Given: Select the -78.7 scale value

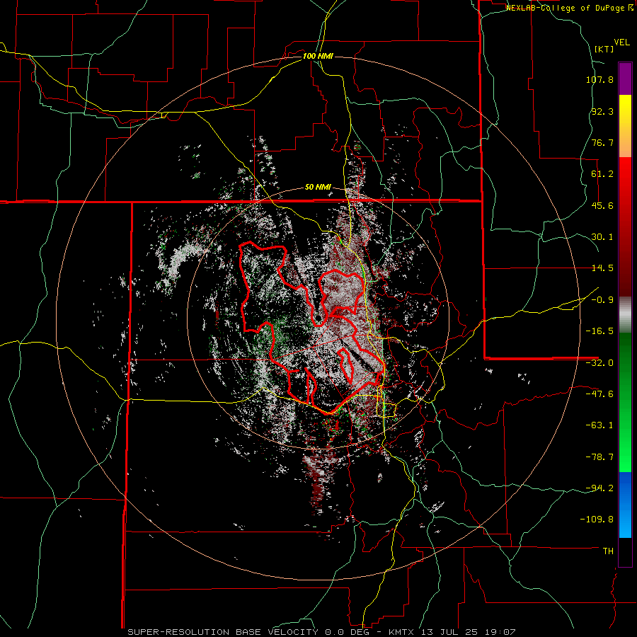Looking at the screenshot, I should [599, 457].
